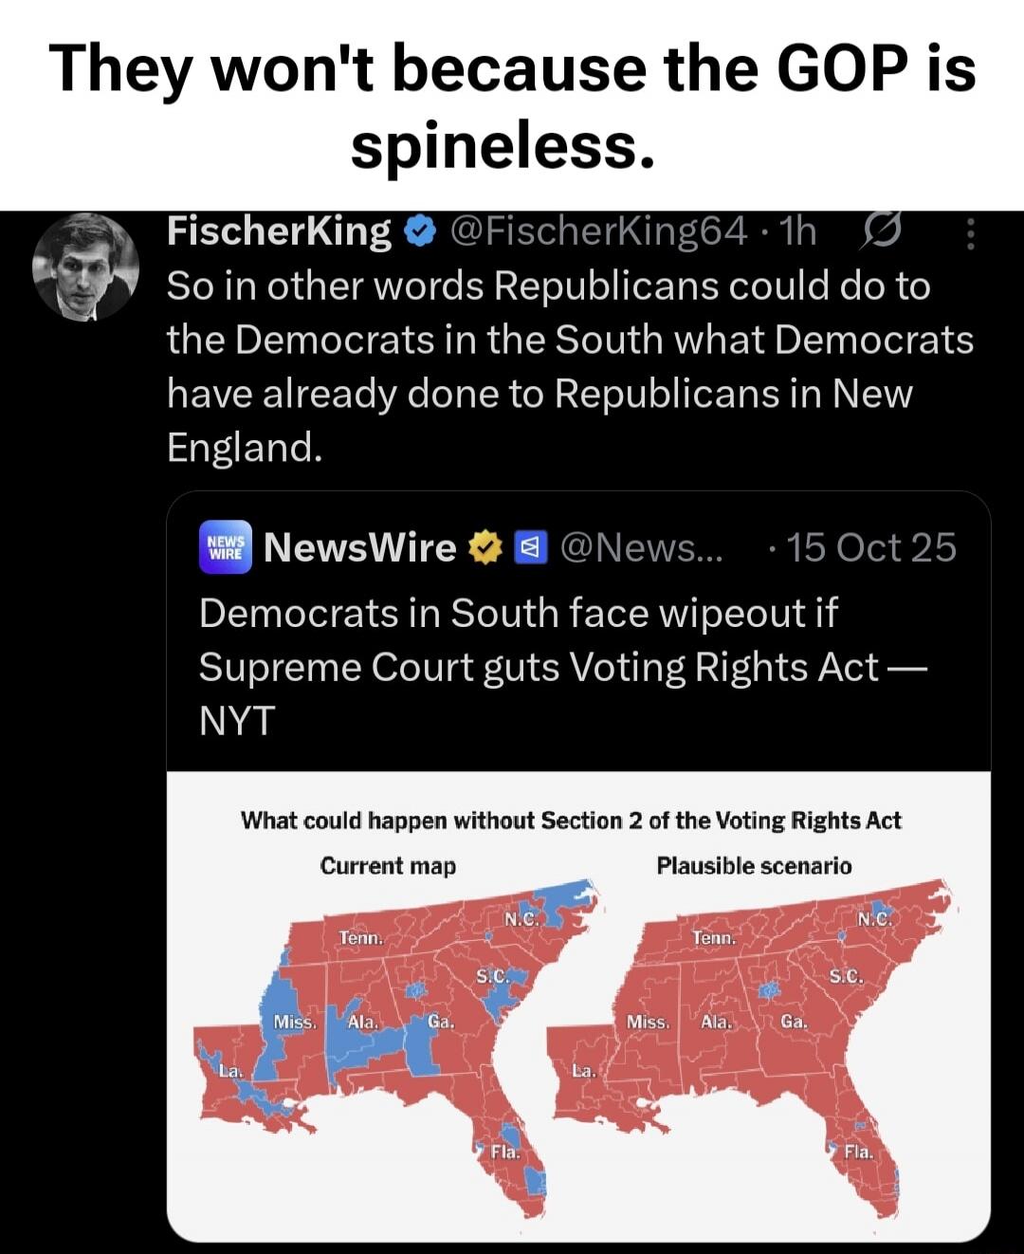
Task: Click the NewsWire display name
Action: [360, 547]
